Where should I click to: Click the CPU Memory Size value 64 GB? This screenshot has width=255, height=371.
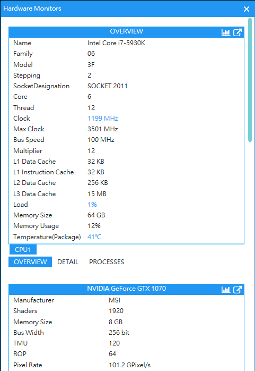click(x=96, y=215)
